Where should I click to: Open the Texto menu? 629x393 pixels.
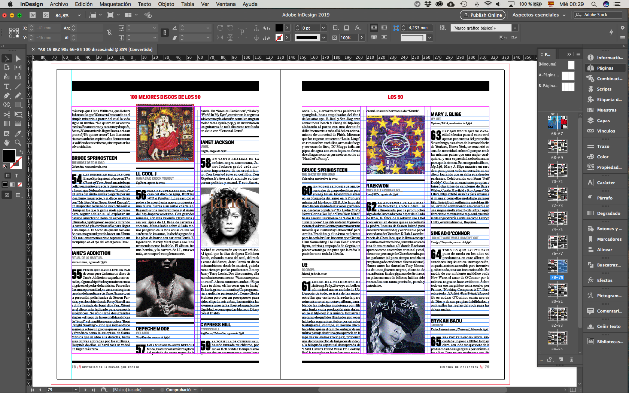click(144, 4)
